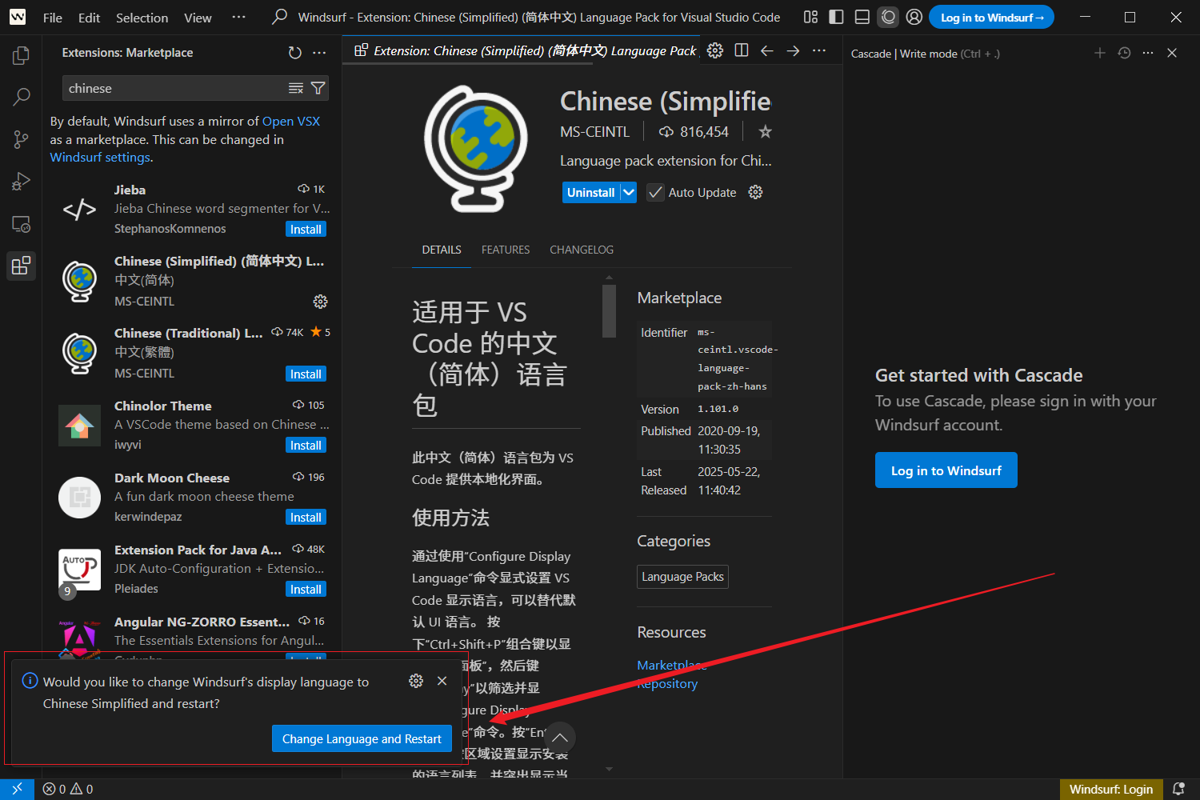Open the overflow menu in menu bar

click(x=238, y=17)
